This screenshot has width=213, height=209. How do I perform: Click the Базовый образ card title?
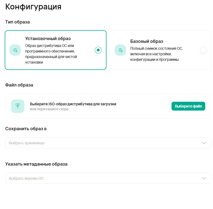coord(147,41)
